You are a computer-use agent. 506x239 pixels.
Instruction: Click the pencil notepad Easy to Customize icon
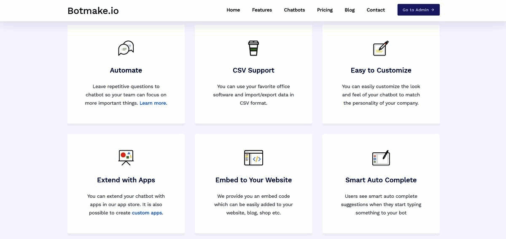[381, 48]
